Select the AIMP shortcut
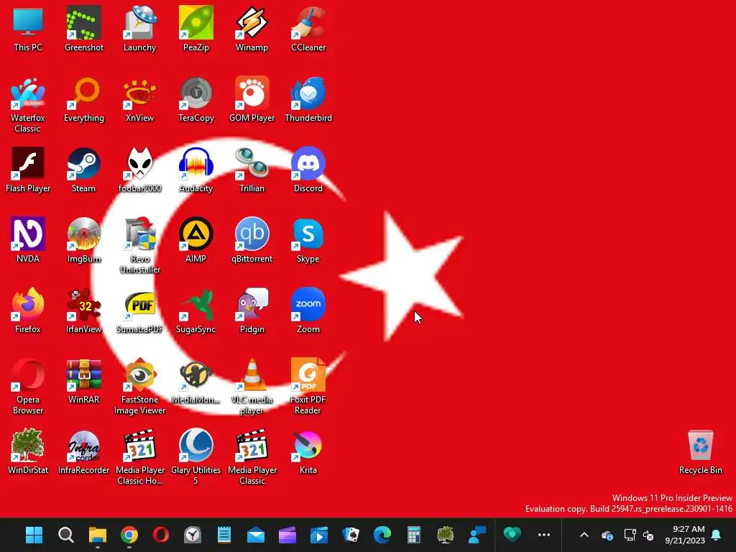 (195, 240)
